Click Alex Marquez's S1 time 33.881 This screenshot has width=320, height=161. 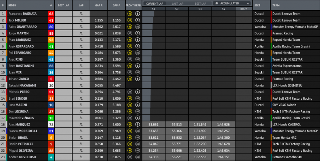[x=154, y=124]
